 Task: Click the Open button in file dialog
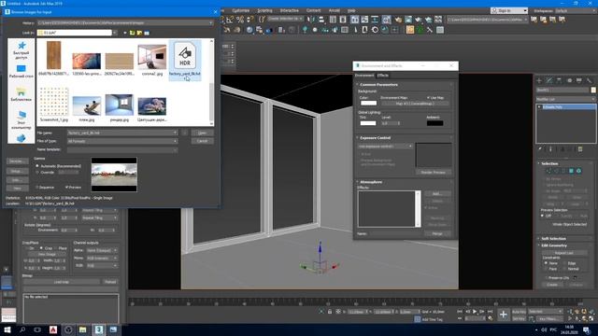coord(202,133)
